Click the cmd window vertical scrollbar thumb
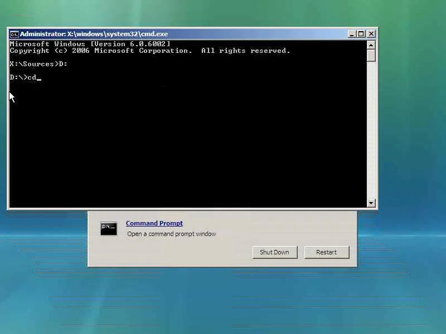 pyautogui.click(x=371, y=55)
